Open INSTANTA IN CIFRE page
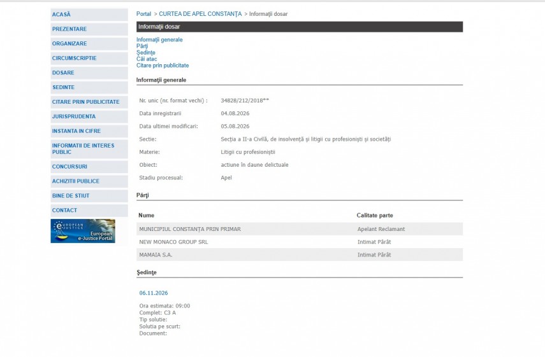The height and width of the screenshot is (357, 545). coord(89,131)
